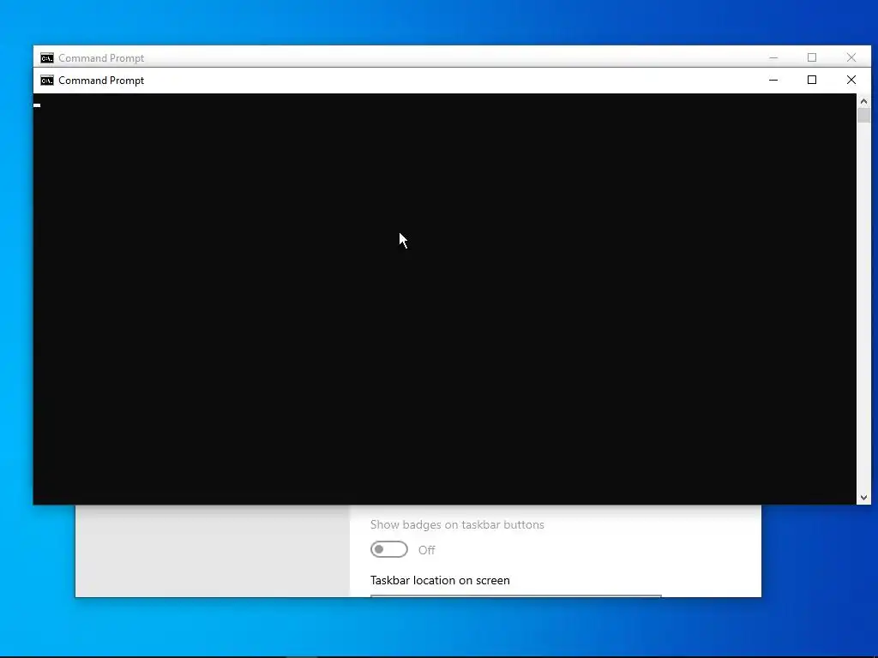Click the front Command Prompt title text
Screen dimensions: 878x658
coord(101,81)
